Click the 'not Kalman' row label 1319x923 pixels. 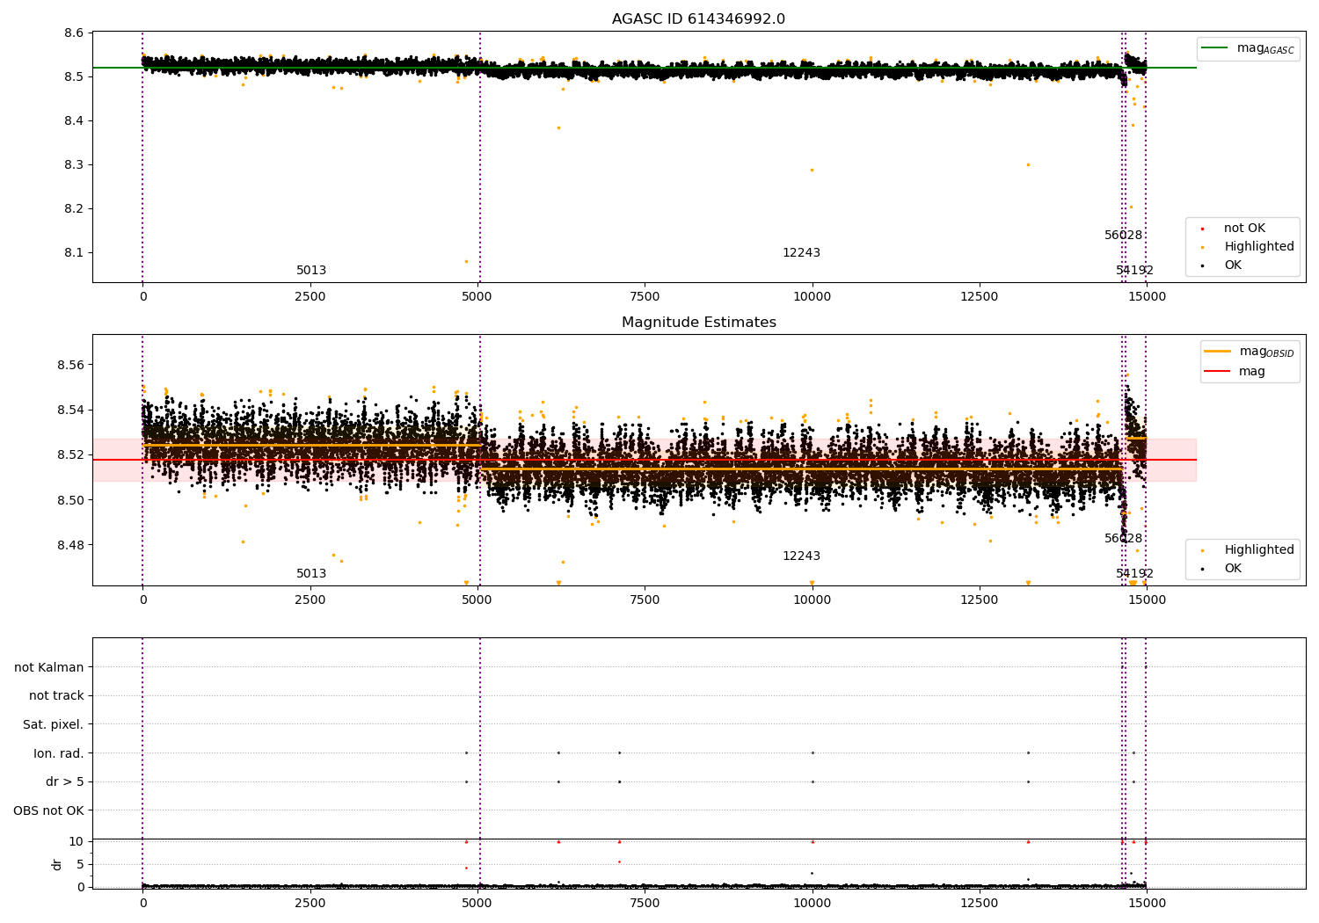49,667
